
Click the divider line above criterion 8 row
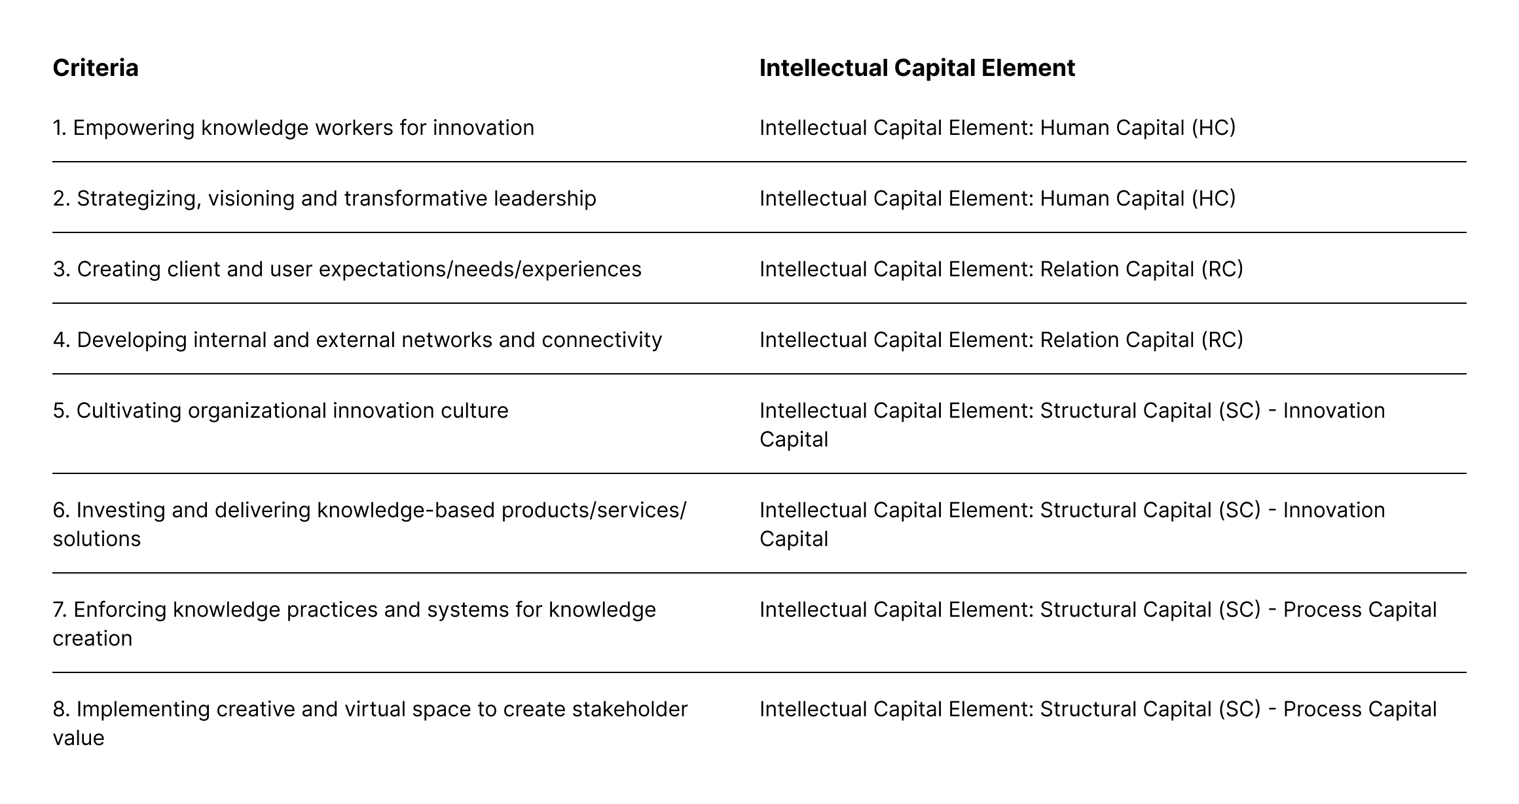[x=759, y=672]
